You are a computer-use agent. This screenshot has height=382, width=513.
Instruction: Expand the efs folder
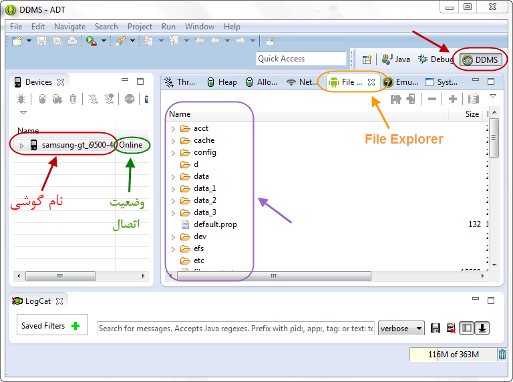click(174, 249)
